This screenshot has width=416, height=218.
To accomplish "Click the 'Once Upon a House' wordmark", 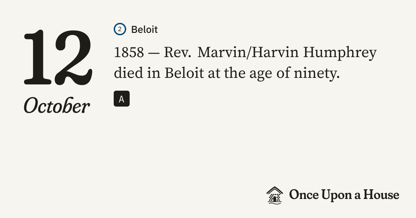I will click(x=344, y=195).
